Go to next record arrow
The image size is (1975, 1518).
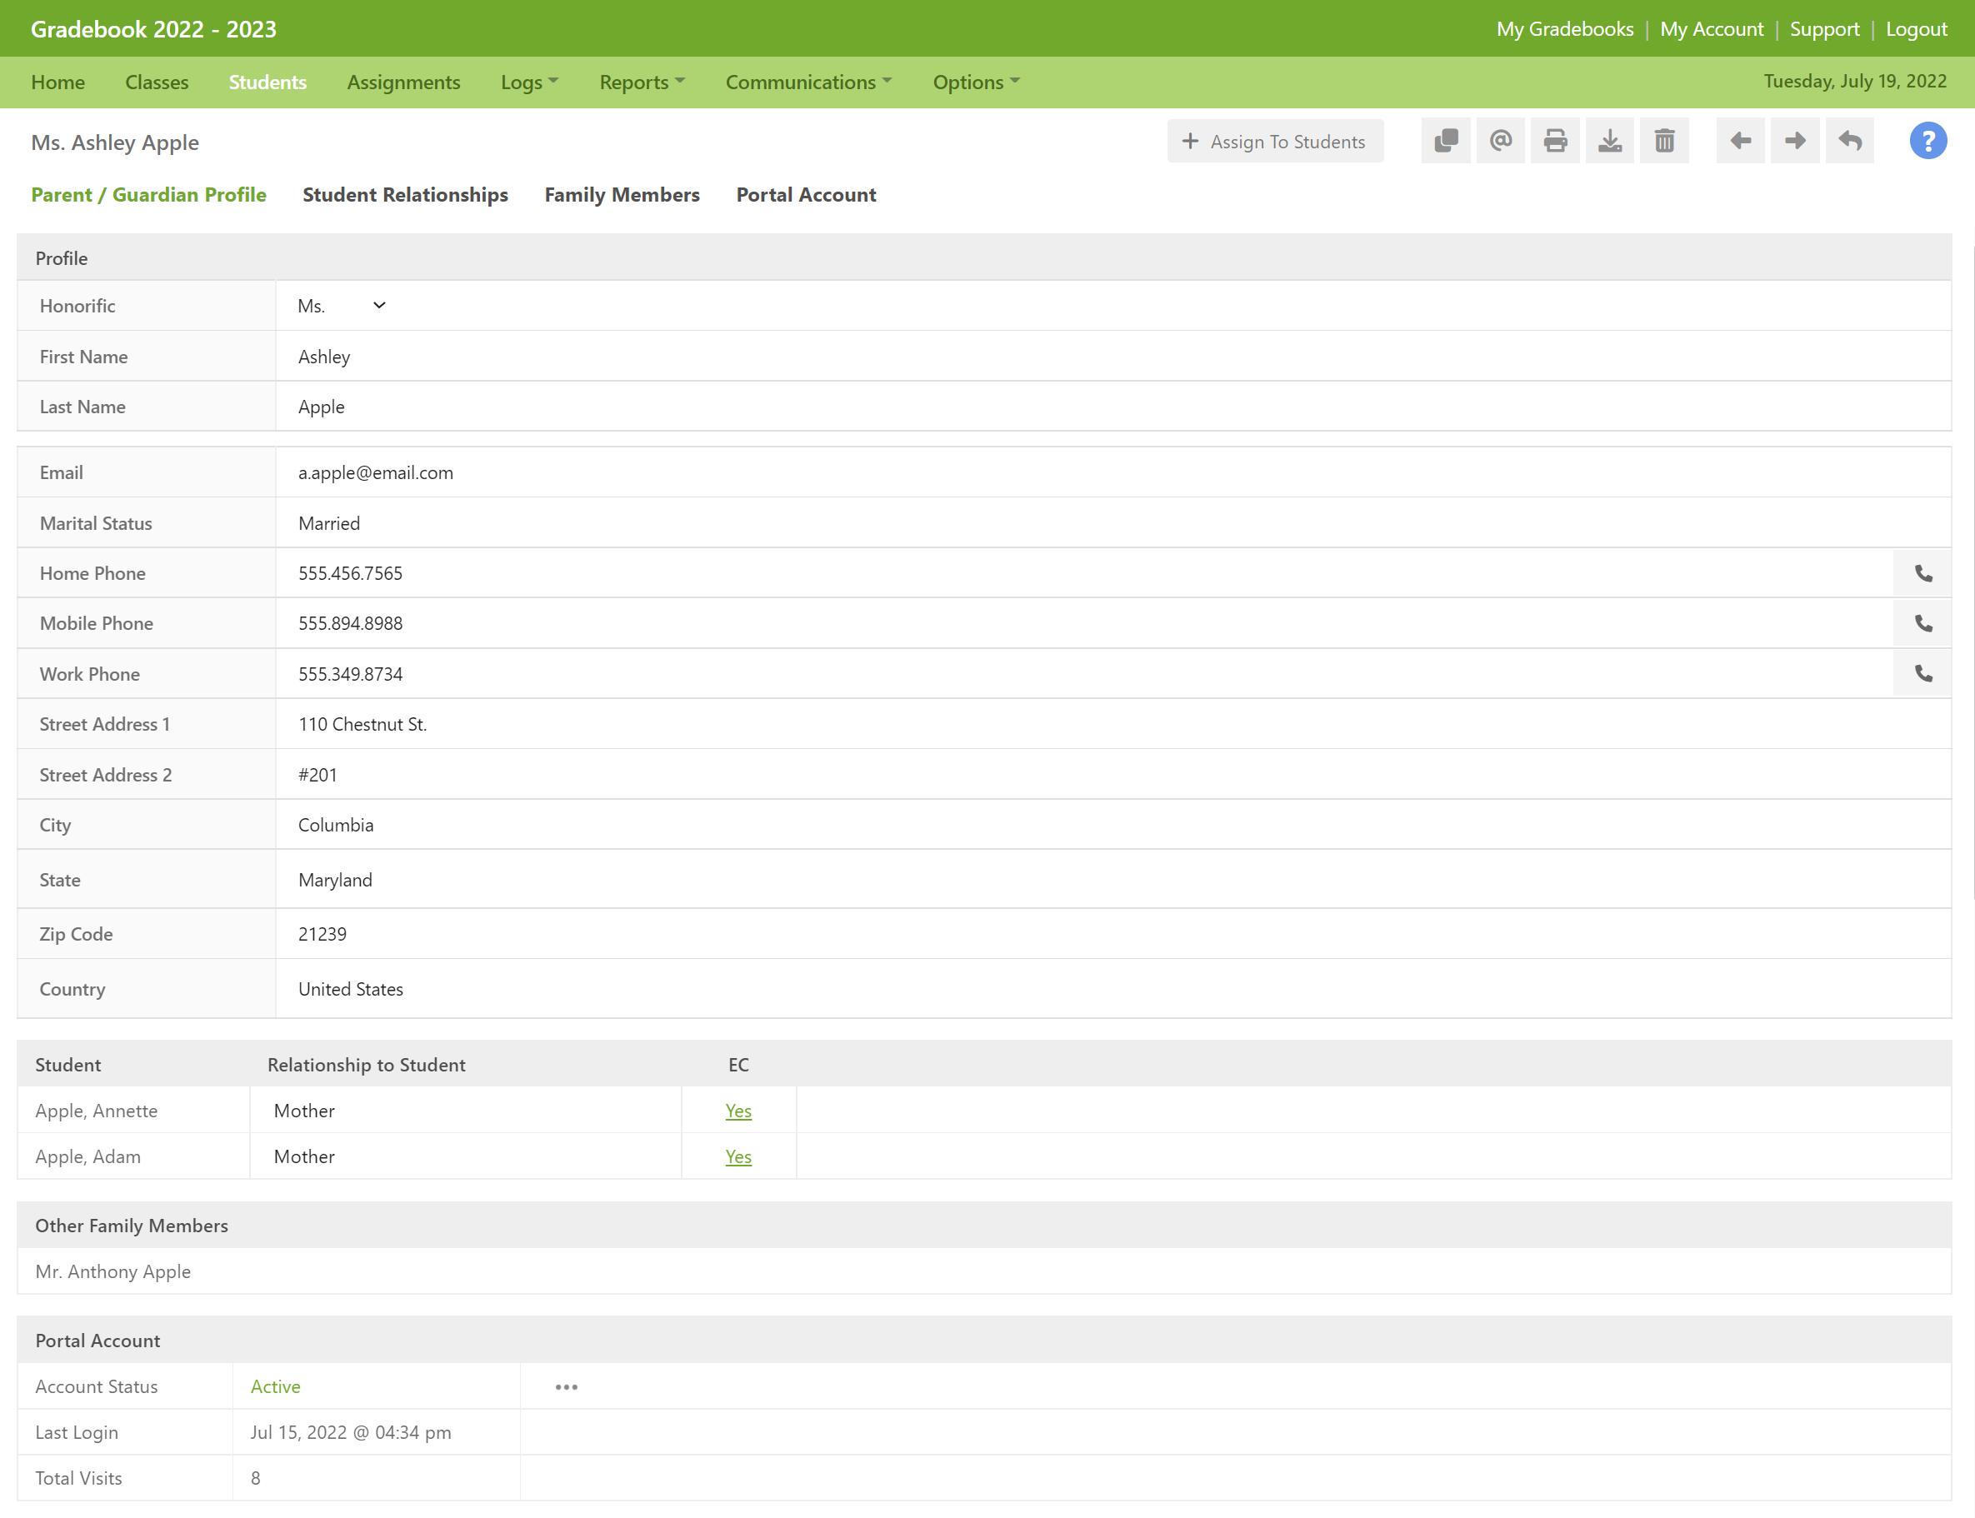click(x=1795, y=141)
